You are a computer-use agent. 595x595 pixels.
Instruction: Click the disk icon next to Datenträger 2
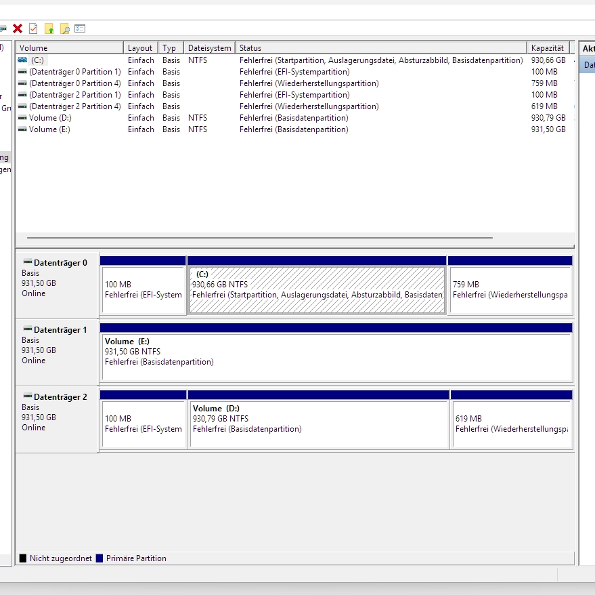(x=27, y=396)
